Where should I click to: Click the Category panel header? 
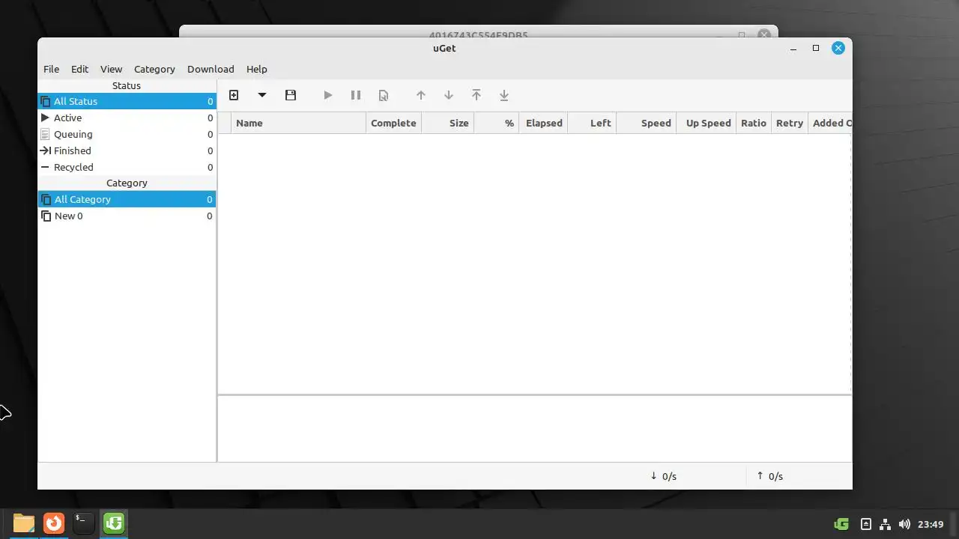pos(127,183)
